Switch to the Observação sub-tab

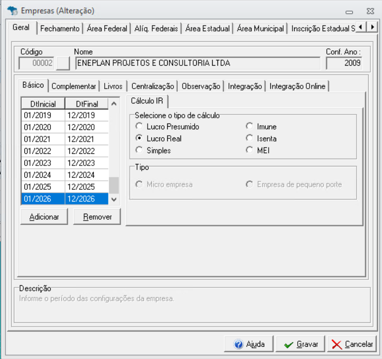tap(201, 86)
